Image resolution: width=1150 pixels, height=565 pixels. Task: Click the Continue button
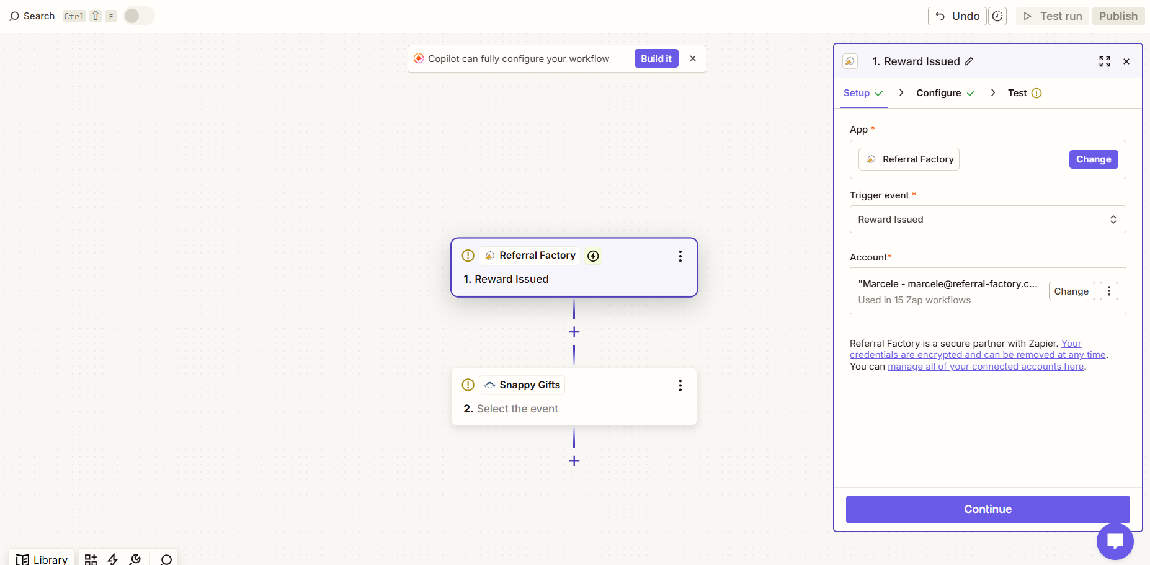pyautogui.click(x=987, y=509)
